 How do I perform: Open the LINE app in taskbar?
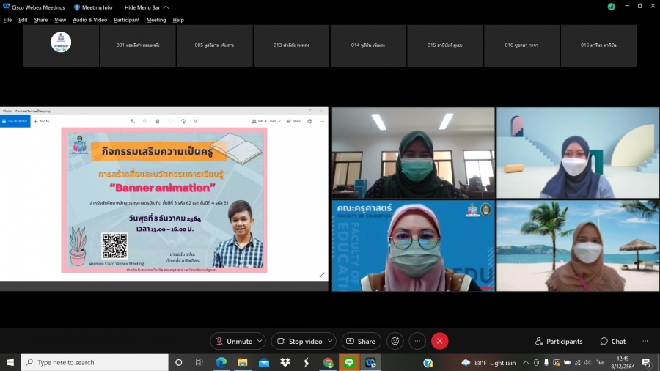[349, 362]
